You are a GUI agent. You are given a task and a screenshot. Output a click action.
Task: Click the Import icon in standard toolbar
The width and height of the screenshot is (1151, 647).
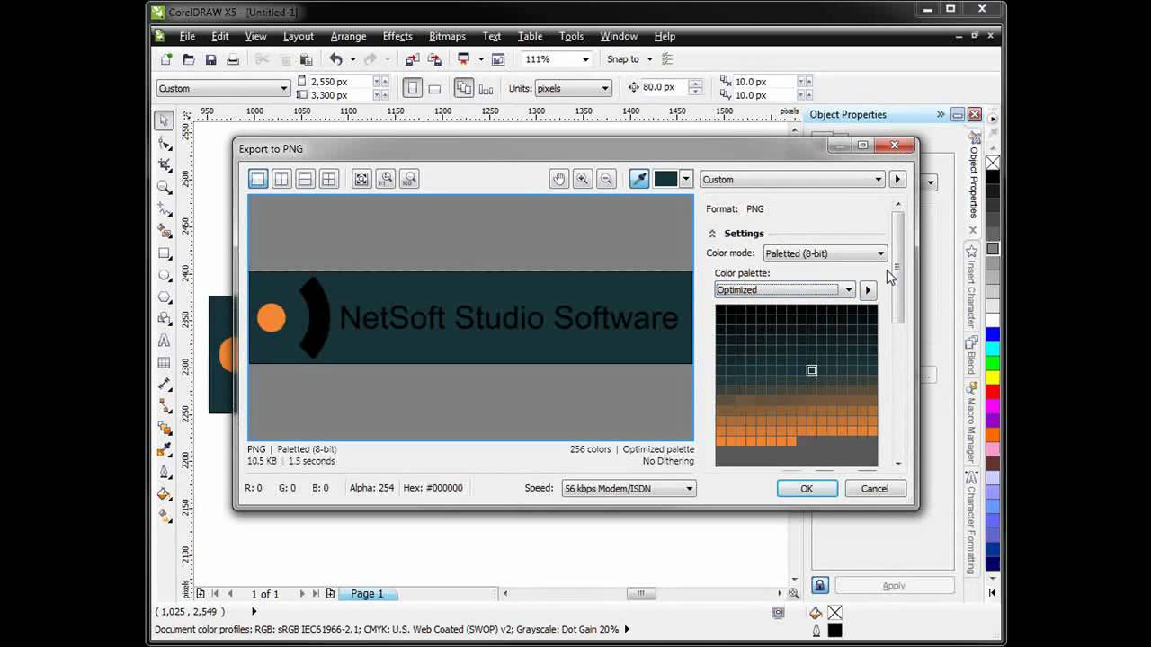(412, 59)
